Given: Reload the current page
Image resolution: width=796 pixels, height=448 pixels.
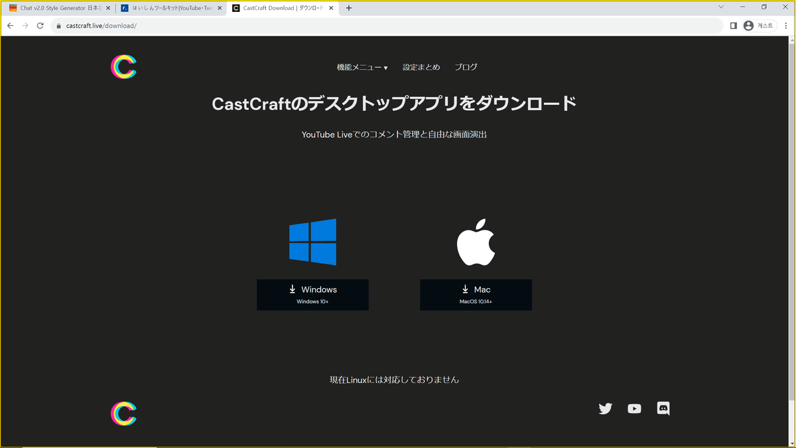Looking at the screenshot, I should pyautogui.click(x=40, y=26).
